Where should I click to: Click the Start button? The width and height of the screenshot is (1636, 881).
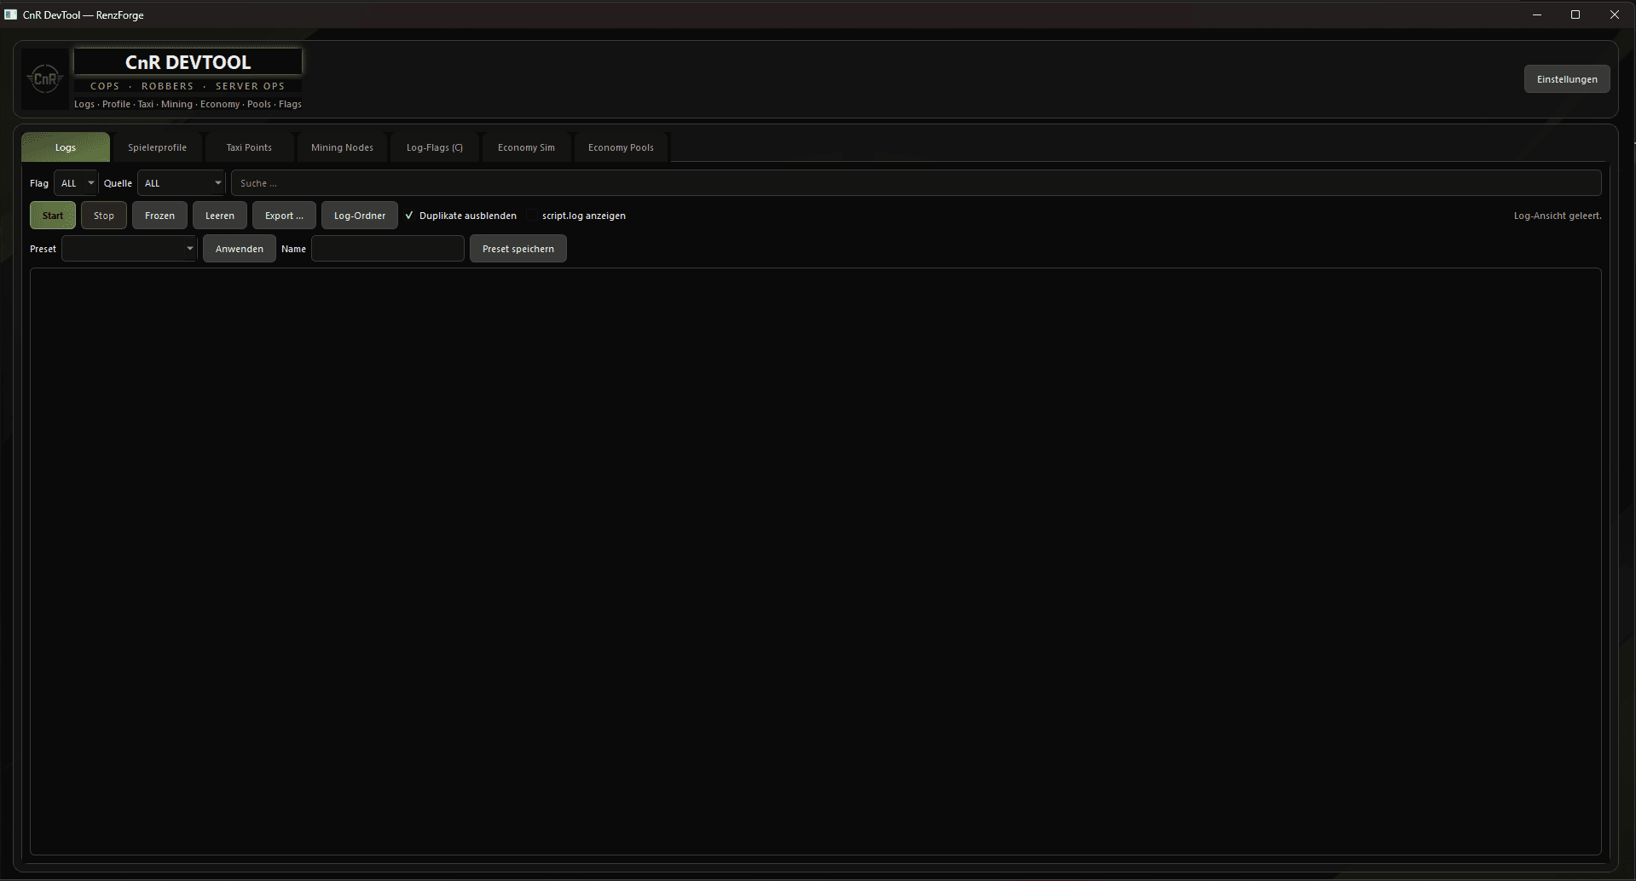coord(53,216)
